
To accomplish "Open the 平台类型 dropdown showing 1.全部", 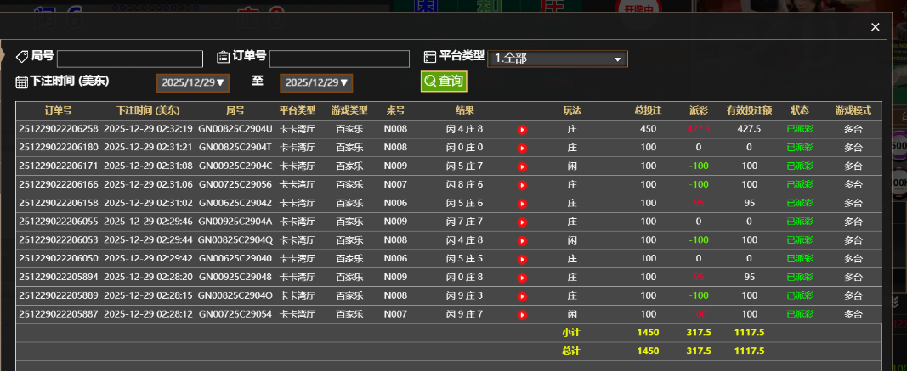I will 558,59.
